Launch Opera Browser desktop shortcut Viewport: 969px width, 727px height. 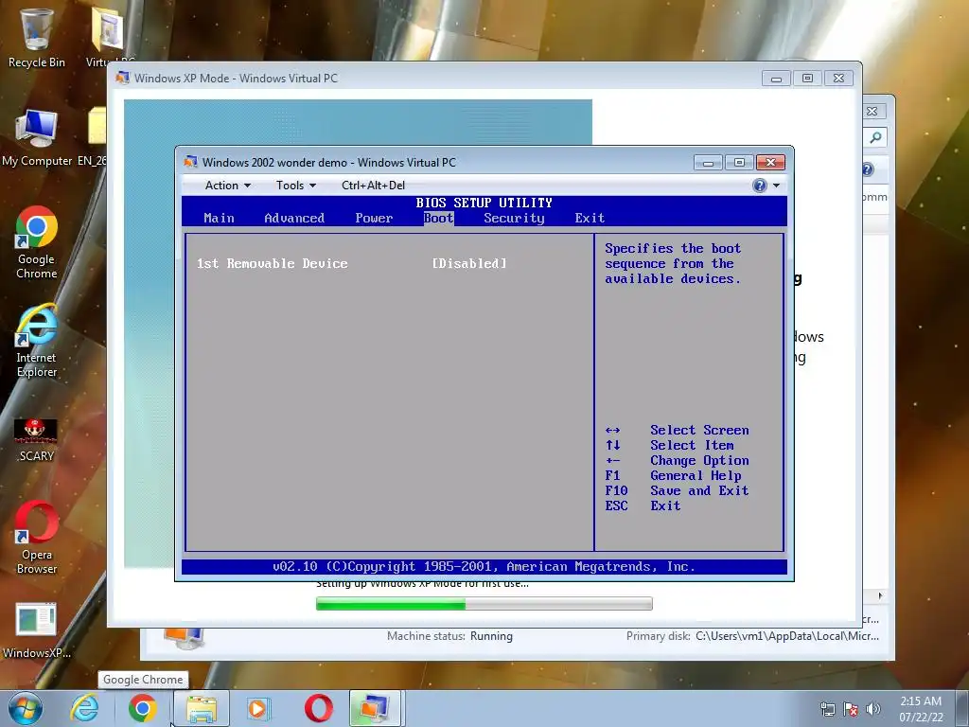tap(37, 538)
